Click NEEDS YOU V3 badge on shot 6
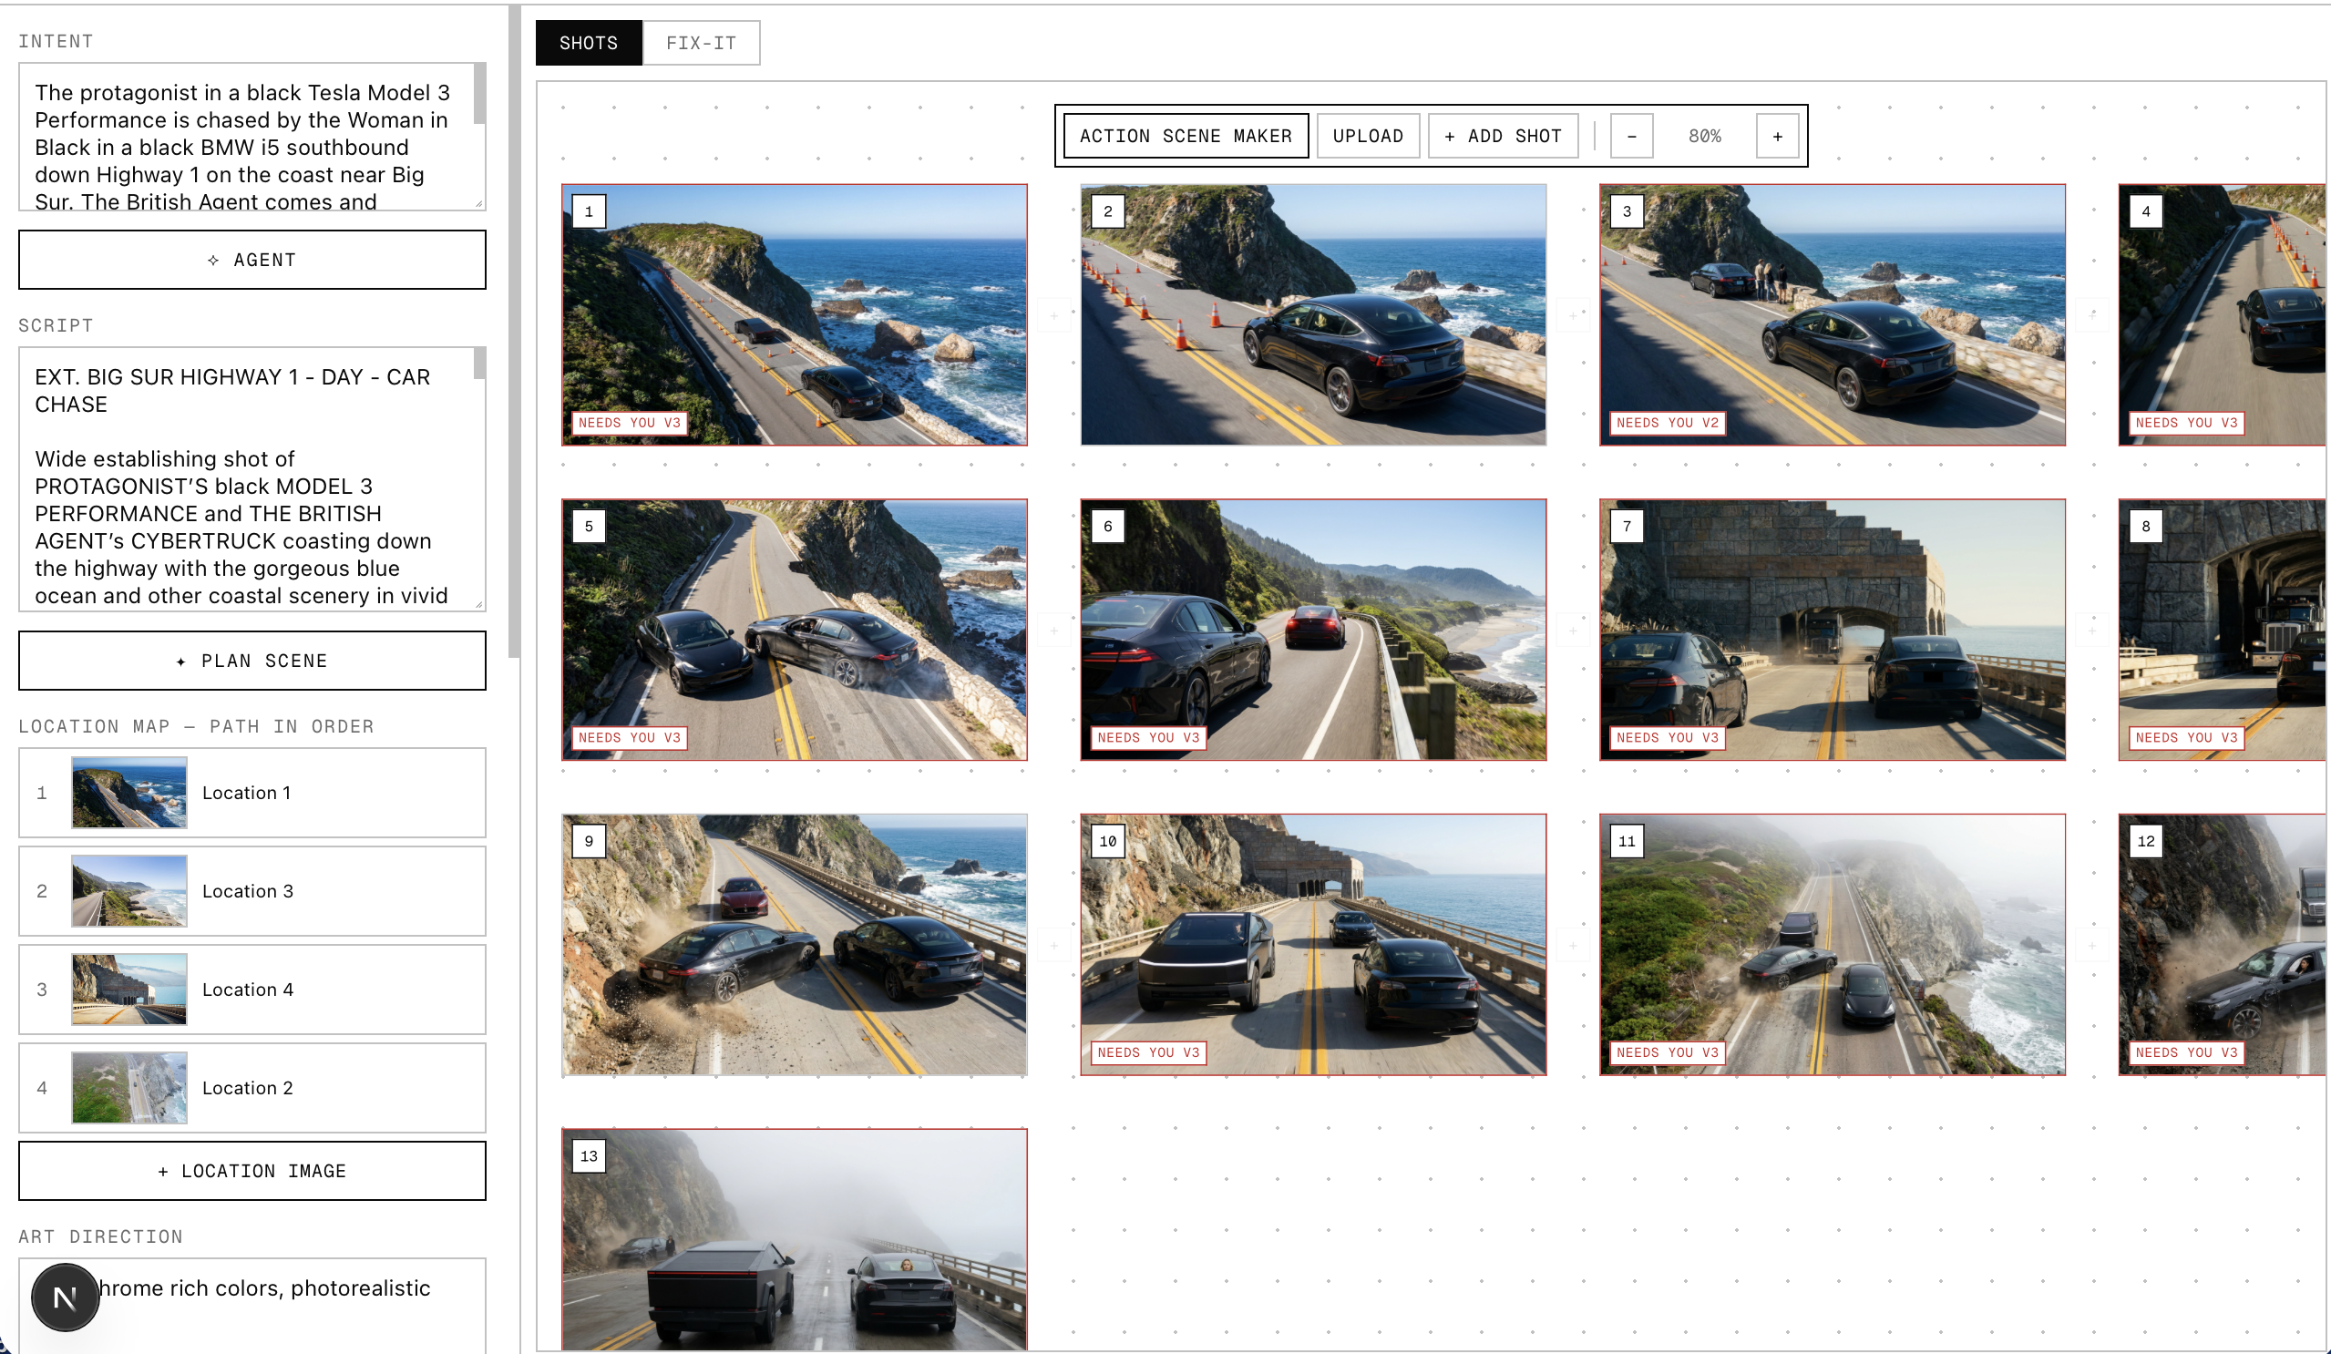The image size is (2331, 1354). coord(1148,737)
